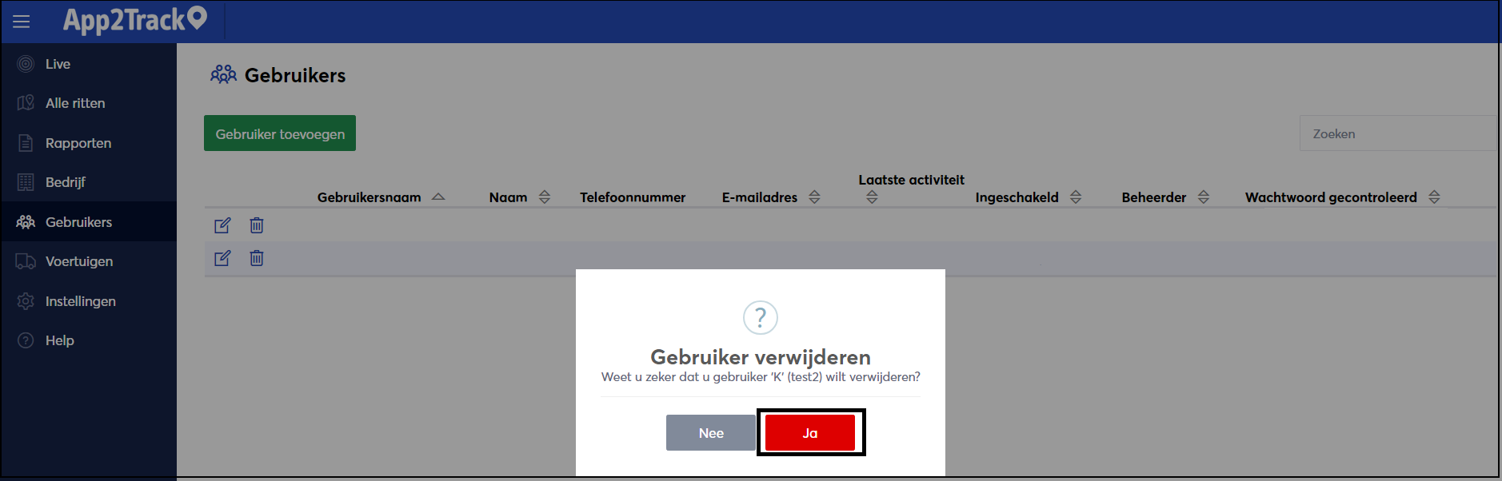Click the Alle ritten map icon
Screen dimensions: 1502x481
pyautogui.click(x=26, y=103)
